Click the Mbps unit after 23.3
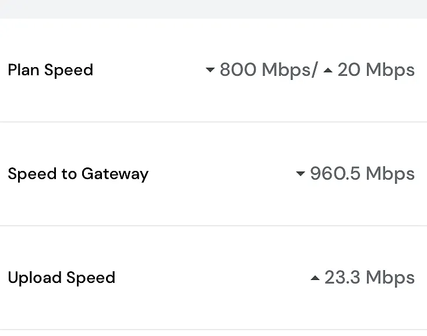 pyautogui.click(x=390, y=278)
